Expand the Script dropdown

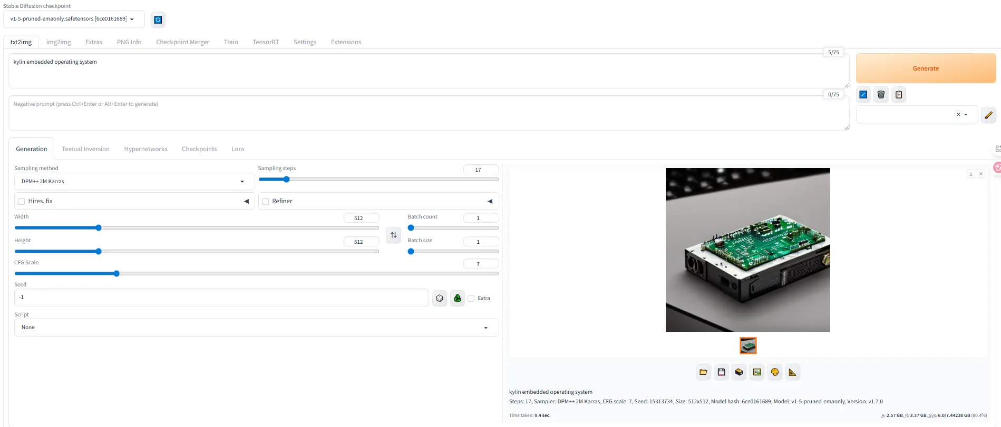point(256,327)
